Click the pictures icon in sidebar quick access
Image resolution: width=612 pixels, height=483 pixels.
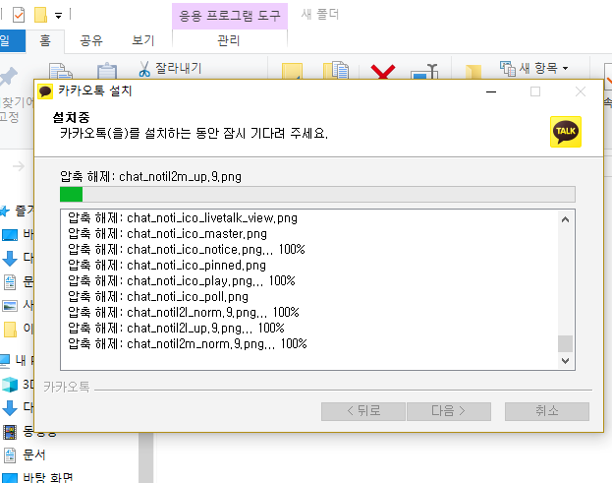[x=10, y=306]
